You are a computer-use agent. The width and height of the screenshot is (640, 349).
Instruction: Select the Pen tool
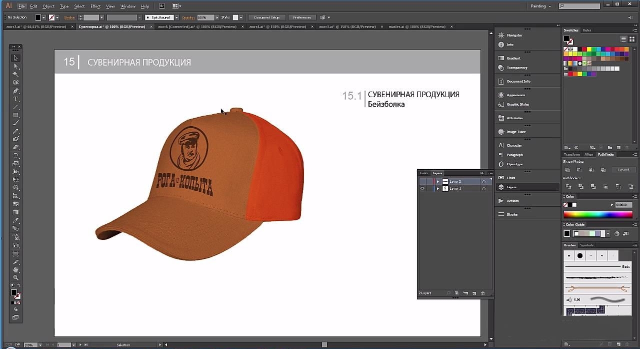15,91
